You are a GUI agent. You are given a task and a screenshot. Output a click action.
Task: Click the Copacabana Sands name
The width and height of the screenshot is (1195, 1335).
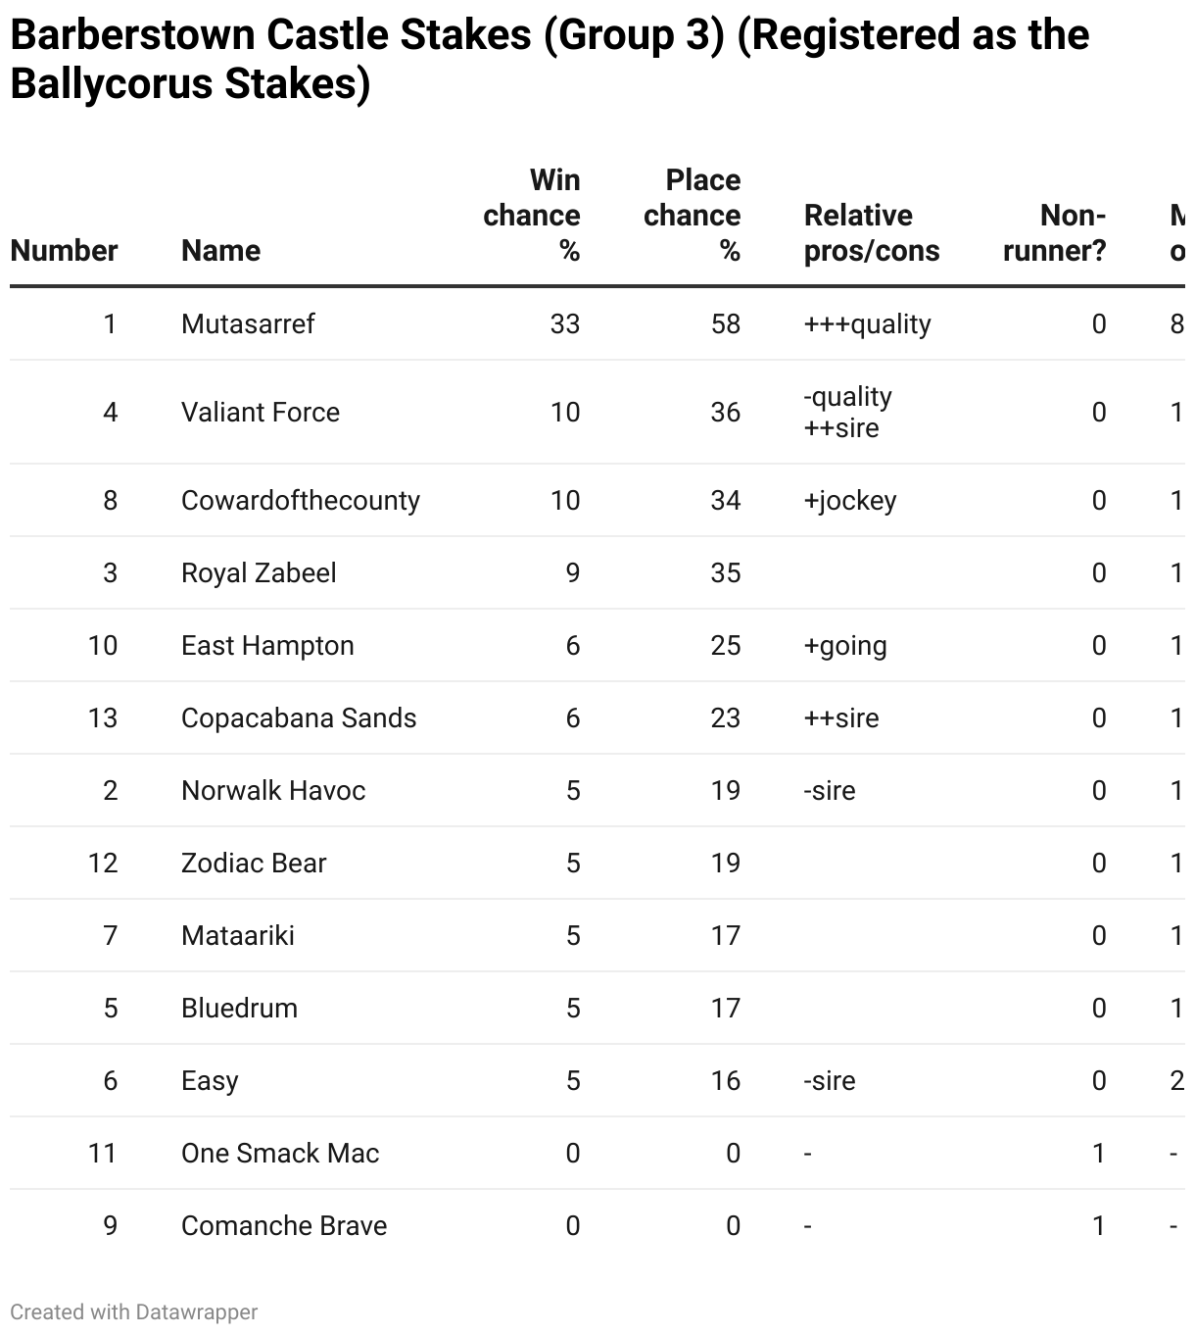(299, 718)
